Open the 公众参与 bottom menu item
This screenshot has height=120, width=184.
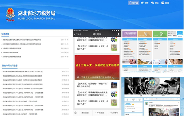pos(114,113)
